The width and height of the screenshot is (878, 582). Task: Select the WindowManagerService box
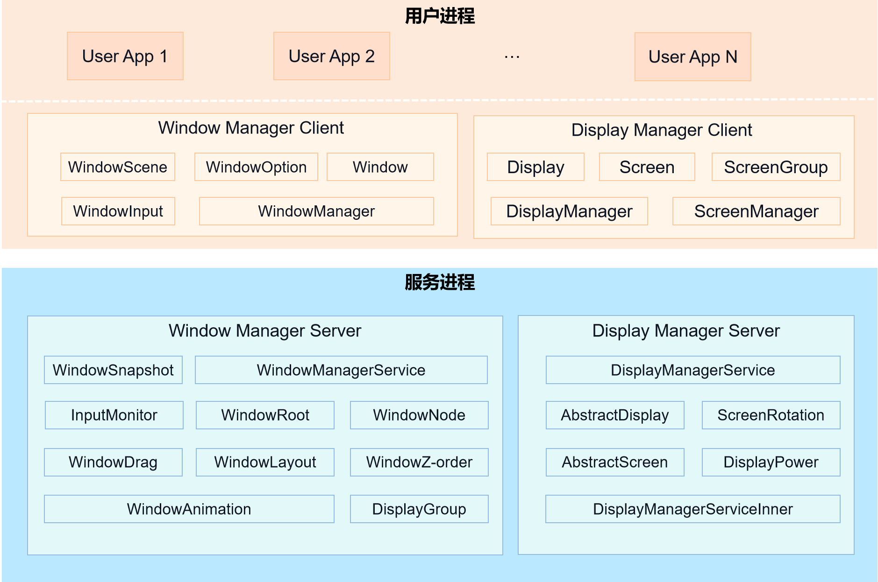point(341,370)
